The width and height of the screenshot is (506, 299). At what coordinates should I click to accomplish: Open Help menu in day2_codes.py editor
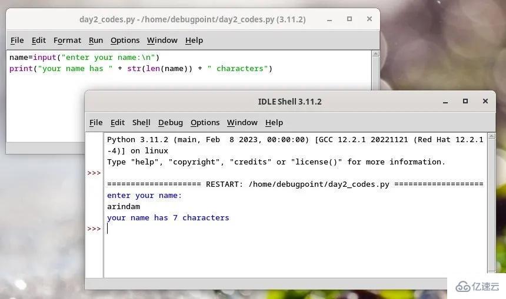tap(194, 41)
